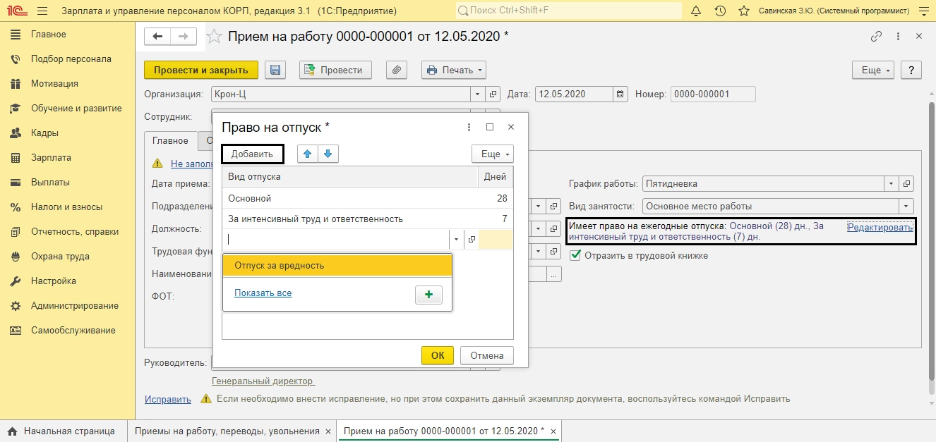
Task: Move row down blue arrow
Action: [328, 154]
